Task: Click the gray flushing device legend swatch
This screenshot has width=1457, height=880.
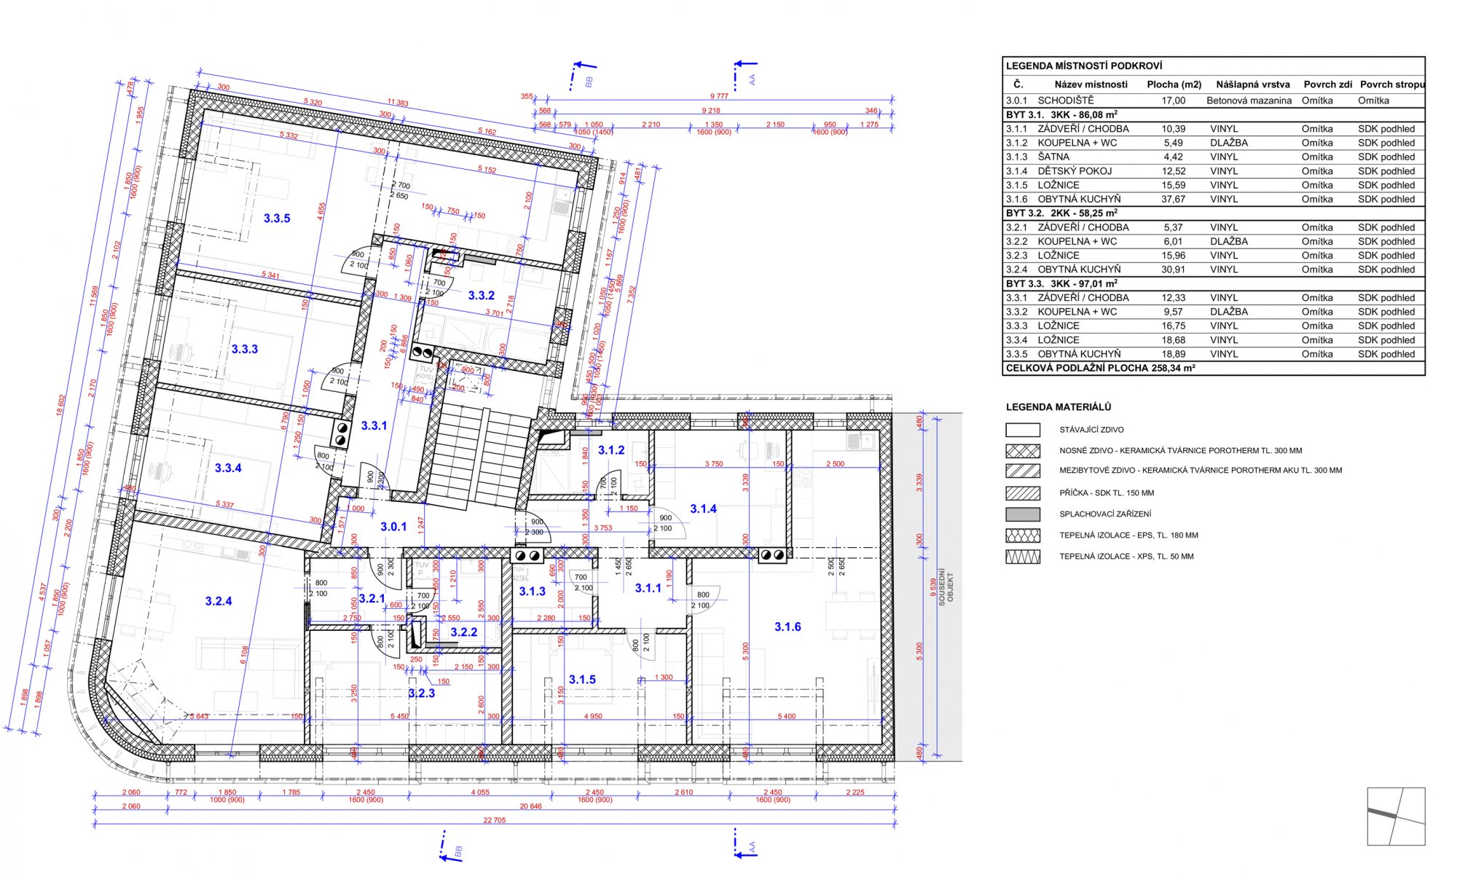Action: 1022,514
